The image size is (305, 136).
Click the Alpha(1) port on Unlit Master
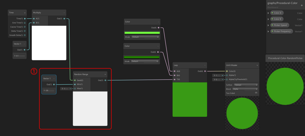click(227, 75)
